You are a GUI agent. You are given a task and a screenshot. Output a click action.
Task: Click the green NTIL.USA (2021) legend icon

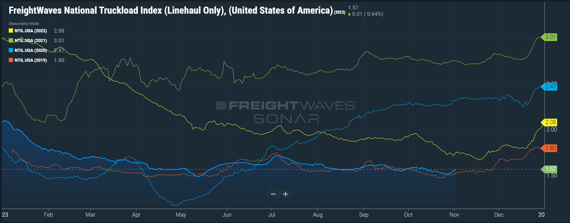11,40
